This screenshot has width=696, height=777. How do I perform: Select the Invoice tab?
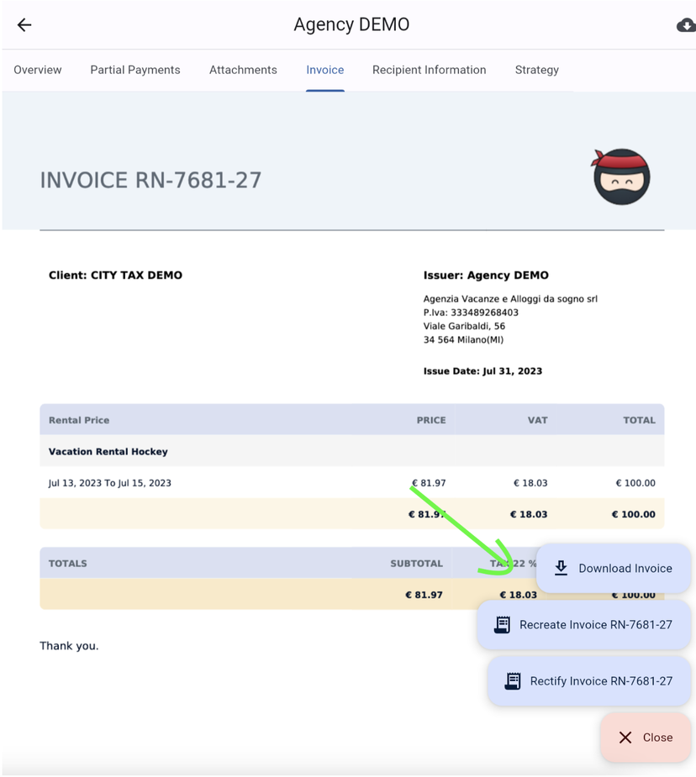(324, 71)
